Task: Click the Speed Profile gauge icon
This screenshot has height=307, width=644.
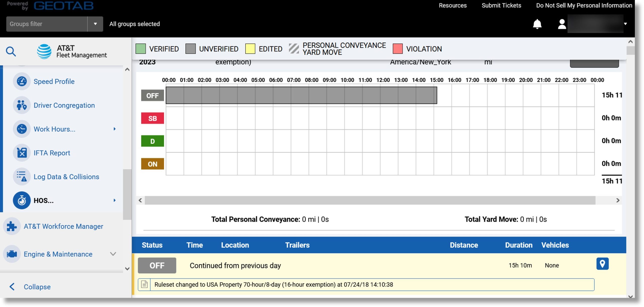Action: click(22, 81)
